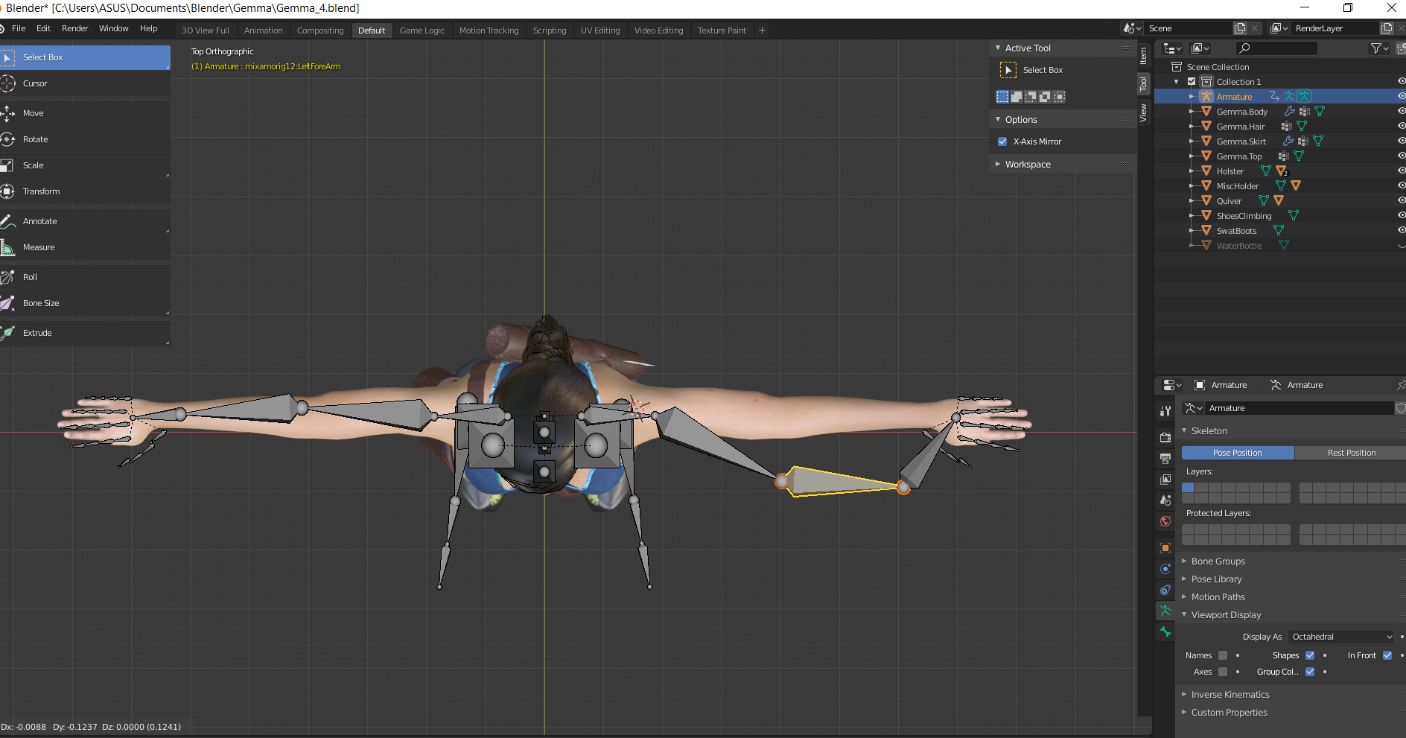Disable the X-Axis Mirror checkbox
Screen dimensions: 1406x738
1002,141
